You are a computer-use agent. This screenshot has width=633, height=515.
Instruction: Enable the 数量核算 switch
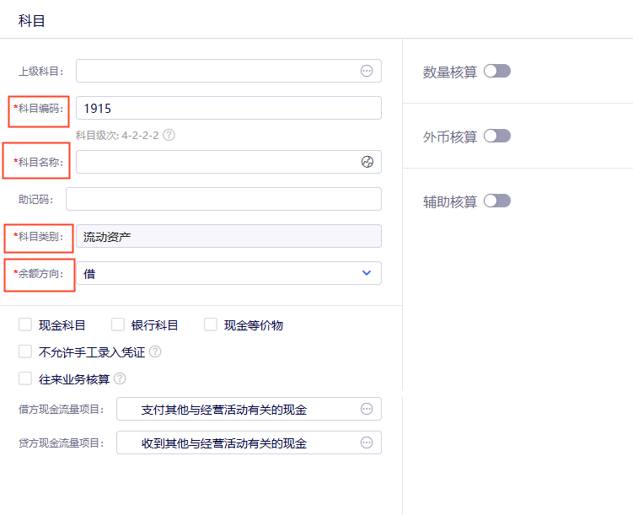point(497,71)
